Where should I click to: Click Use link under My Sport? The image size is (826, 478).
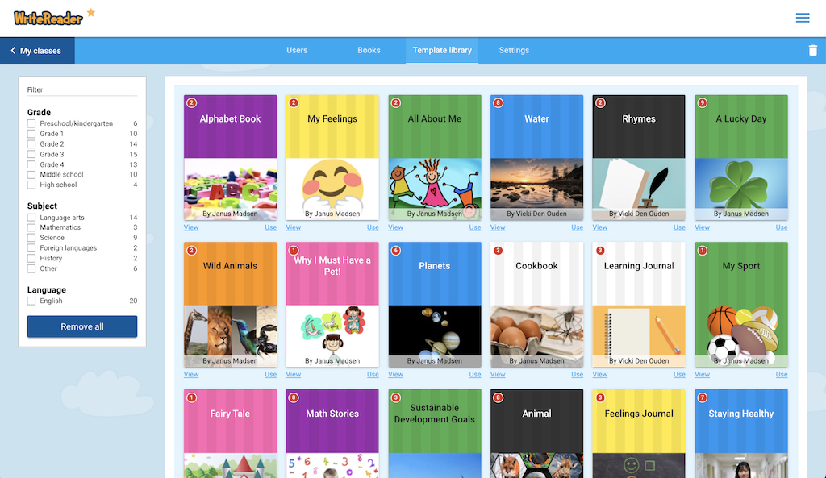[782, 374]
